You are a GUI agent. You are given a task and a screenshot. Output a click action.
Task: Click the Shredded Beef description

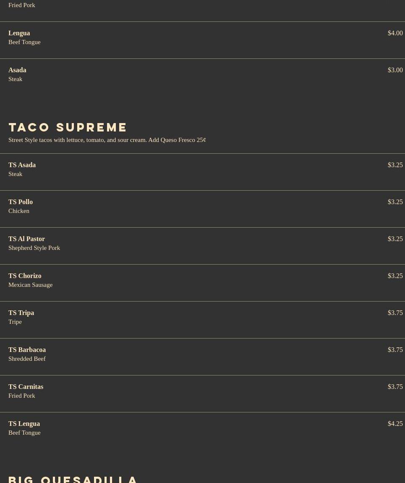pos(27,359)
